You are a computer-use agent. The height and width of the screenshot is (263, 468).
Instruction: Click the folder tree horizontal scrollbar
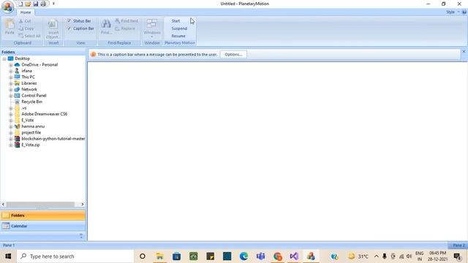coord(40,205)
